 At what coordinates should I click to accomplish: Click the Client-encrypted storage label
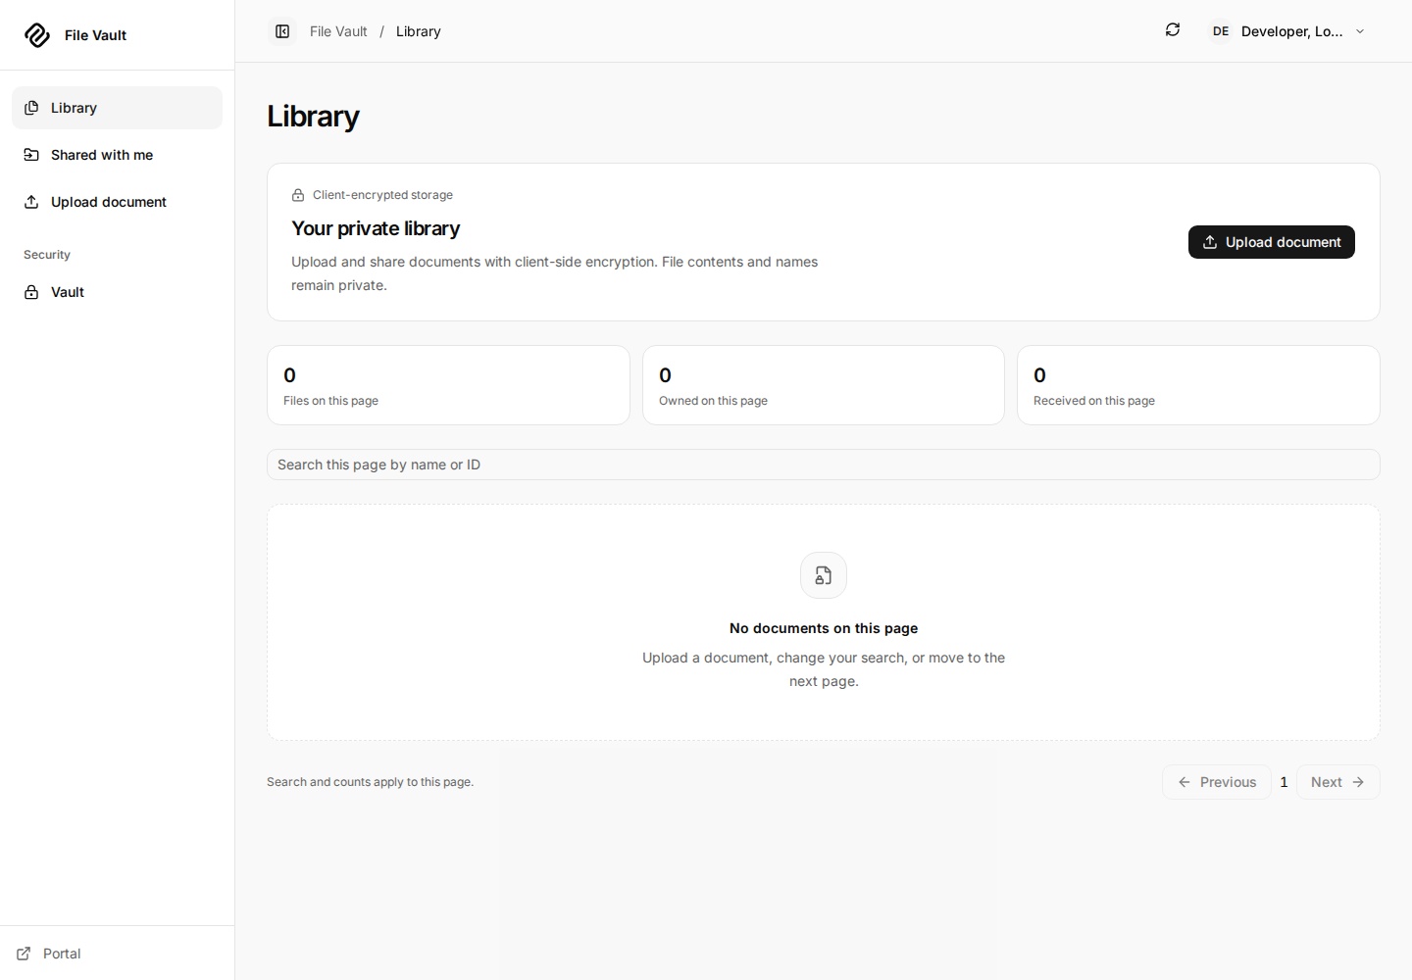coord(382,195)
